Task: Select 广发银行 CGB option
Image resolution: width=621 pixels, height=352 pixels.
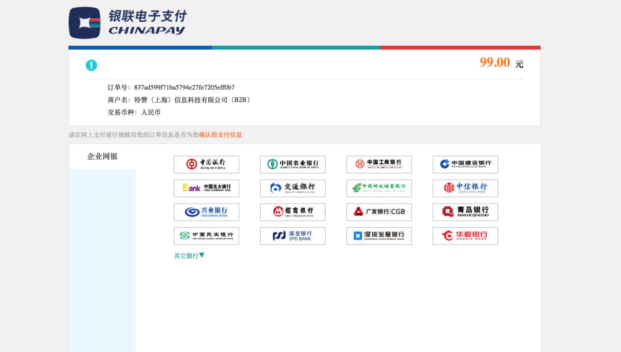Action: pos(379,212)
